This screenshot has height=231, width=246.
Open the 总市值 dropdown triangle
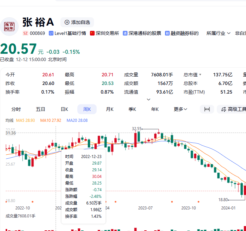coord(200,74)
